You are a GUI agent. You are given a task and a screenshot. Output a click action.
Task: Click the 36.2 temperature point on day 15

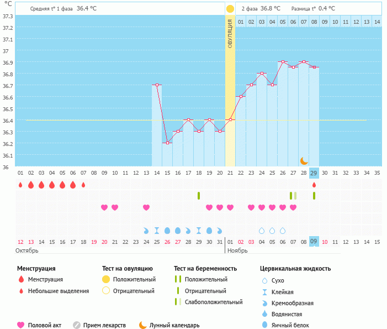[x=167, y=143]
